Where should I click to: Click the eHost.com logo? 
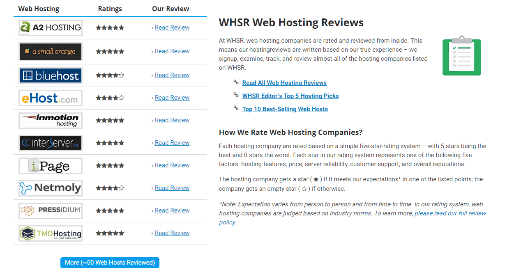coord(51,98)
